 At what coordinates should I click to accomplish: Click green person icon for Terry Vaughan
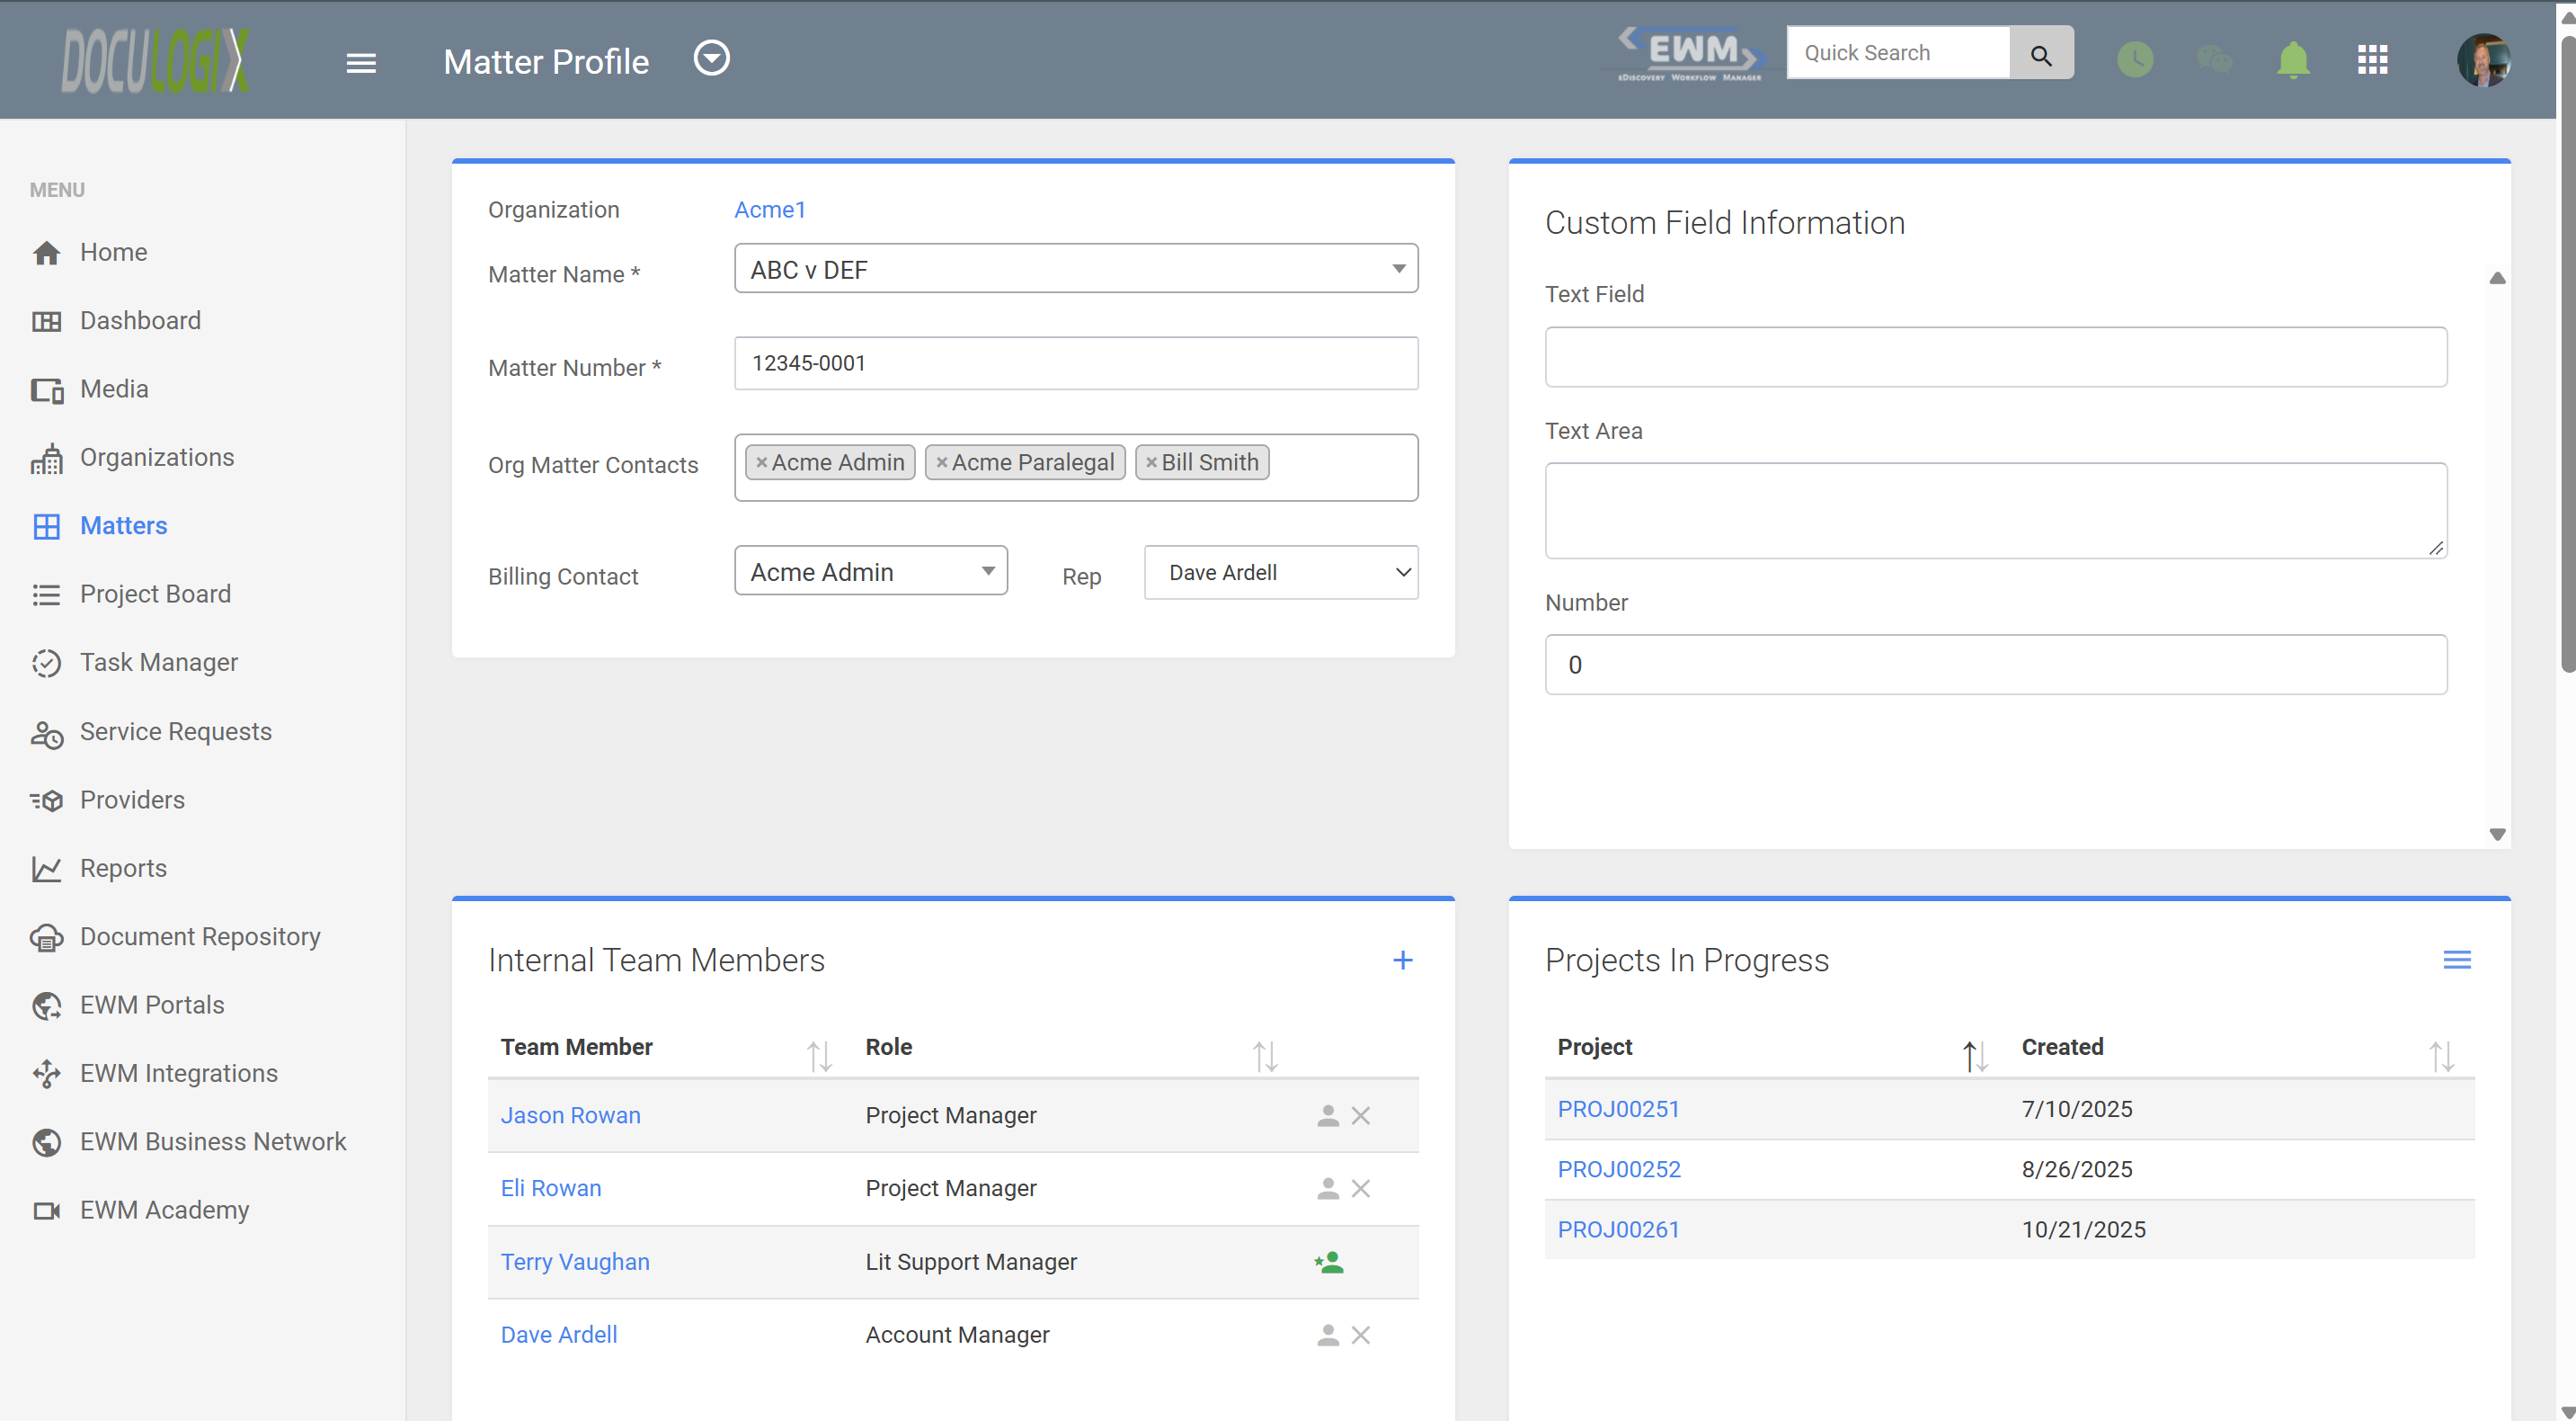1328,1262
